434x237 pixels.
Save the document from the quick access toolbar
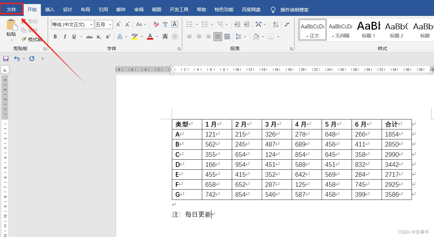(6, 59)
